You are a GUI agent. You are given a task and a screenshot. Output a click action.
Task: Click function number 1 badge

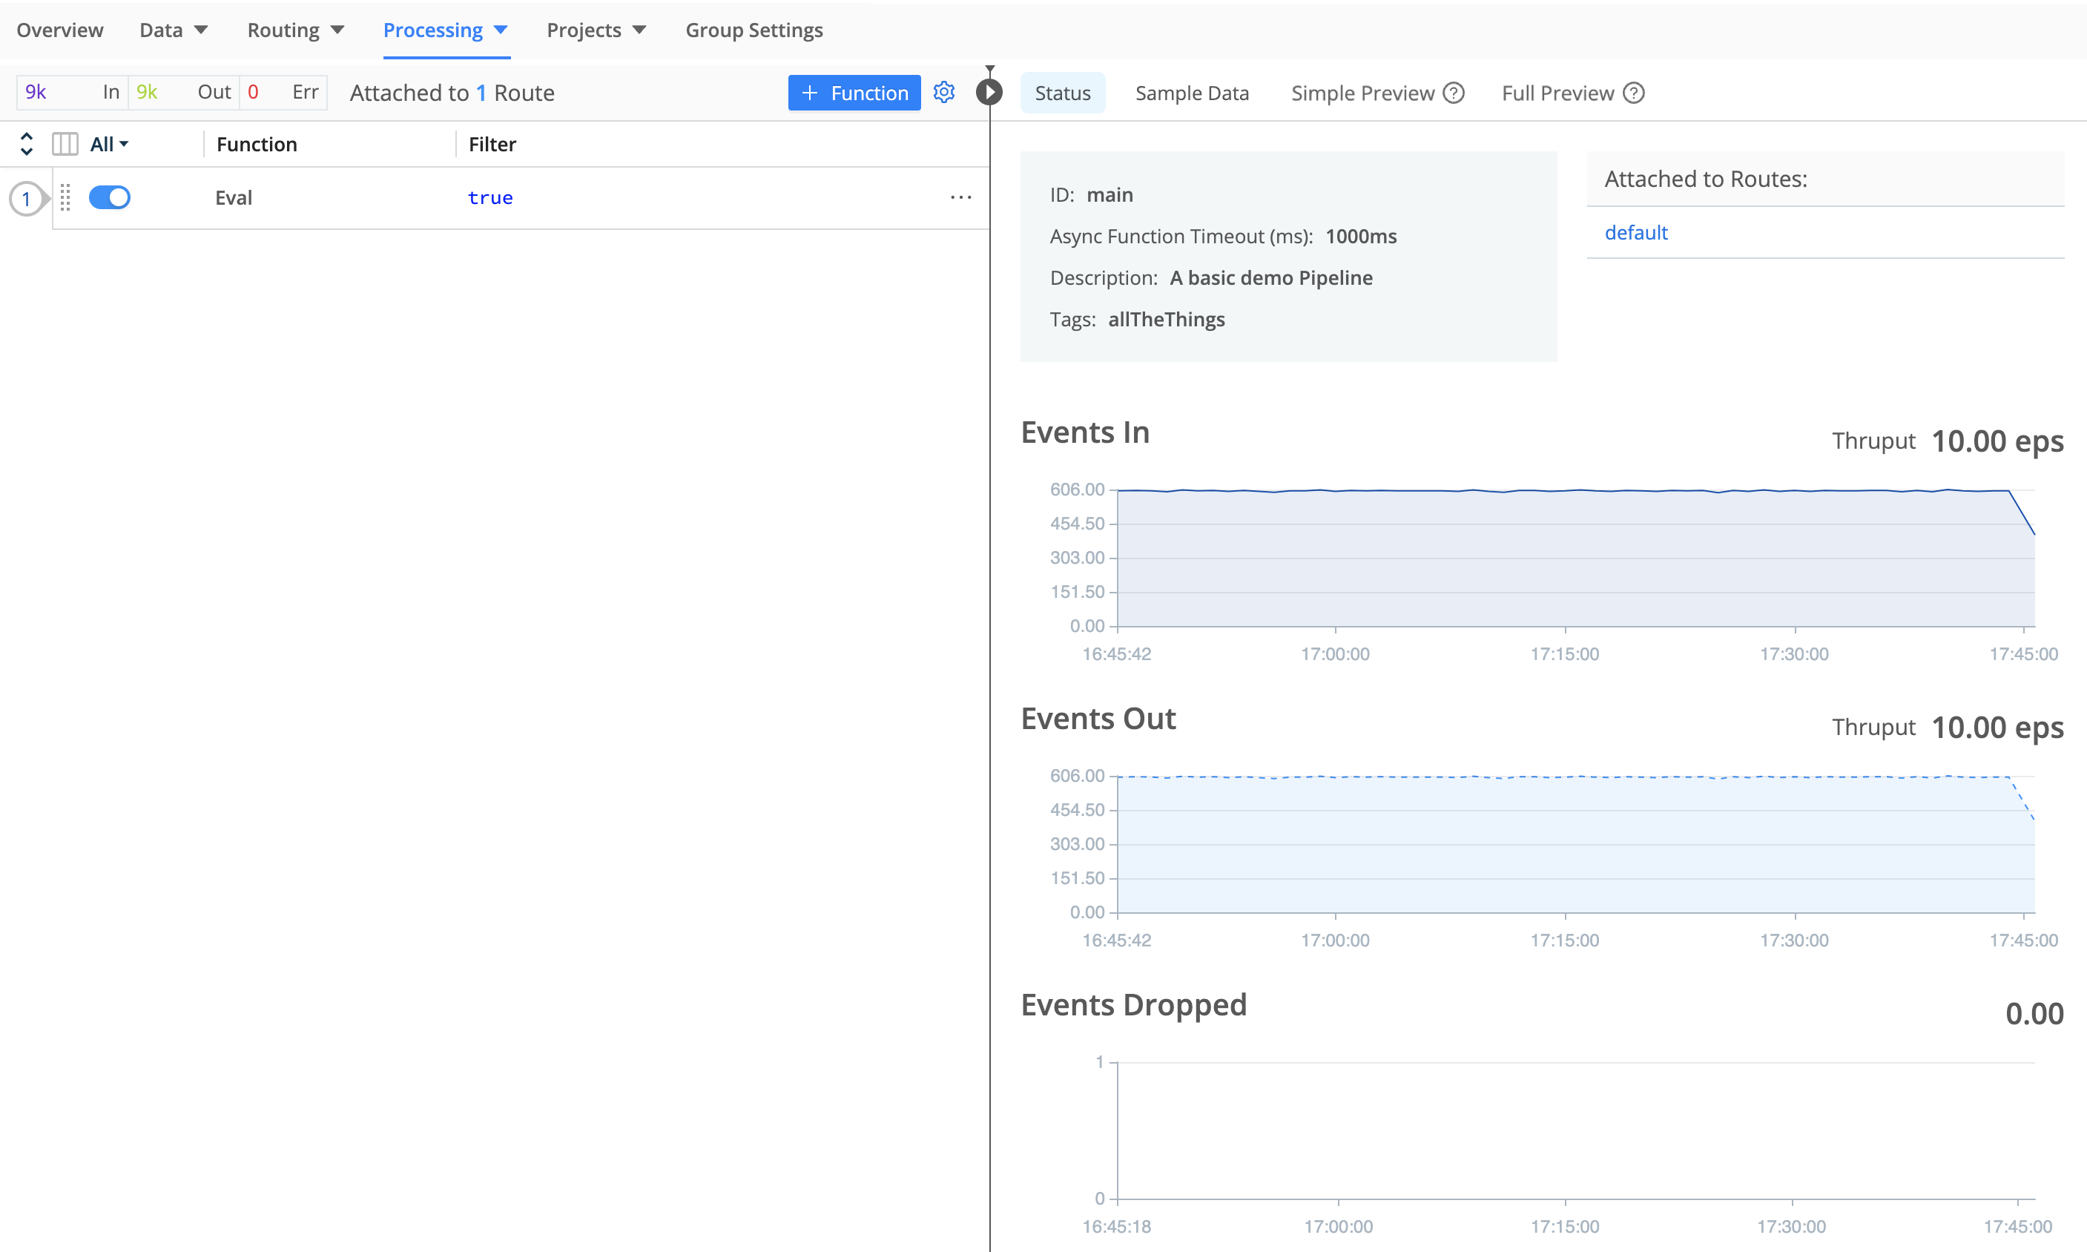coord(26,198)
